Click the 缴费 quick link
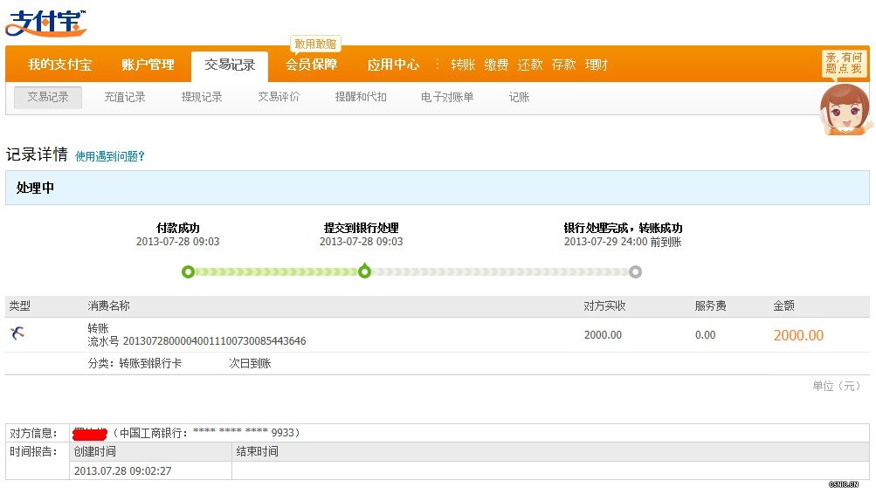 pos(496,65)
